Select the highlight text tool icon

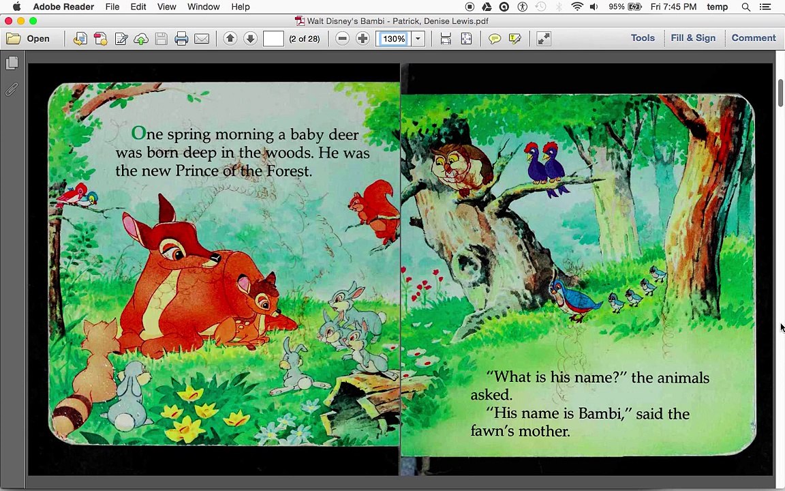pos(514,39)
